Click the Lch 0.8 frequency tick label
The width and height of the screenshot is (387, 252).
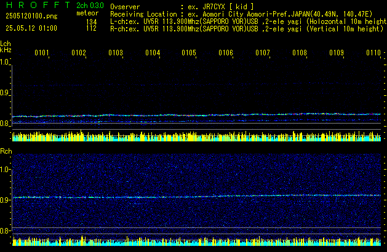(4, 124)
